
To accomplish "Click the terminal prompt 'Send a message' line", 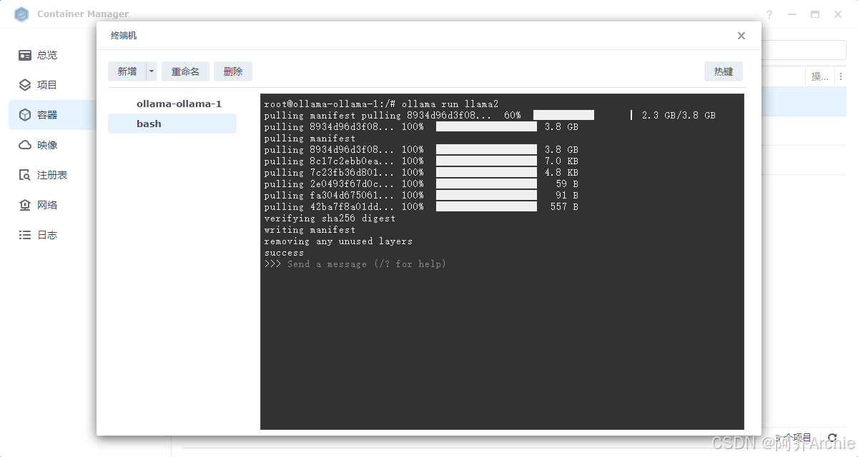I will pos(355,264).
